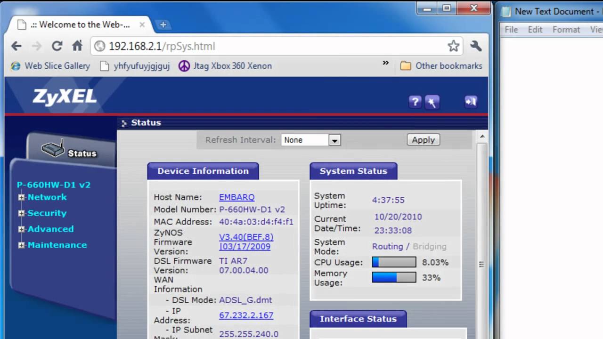Reload the router status page
Viewport: 603px width, 339px height.
click(57, 46)
